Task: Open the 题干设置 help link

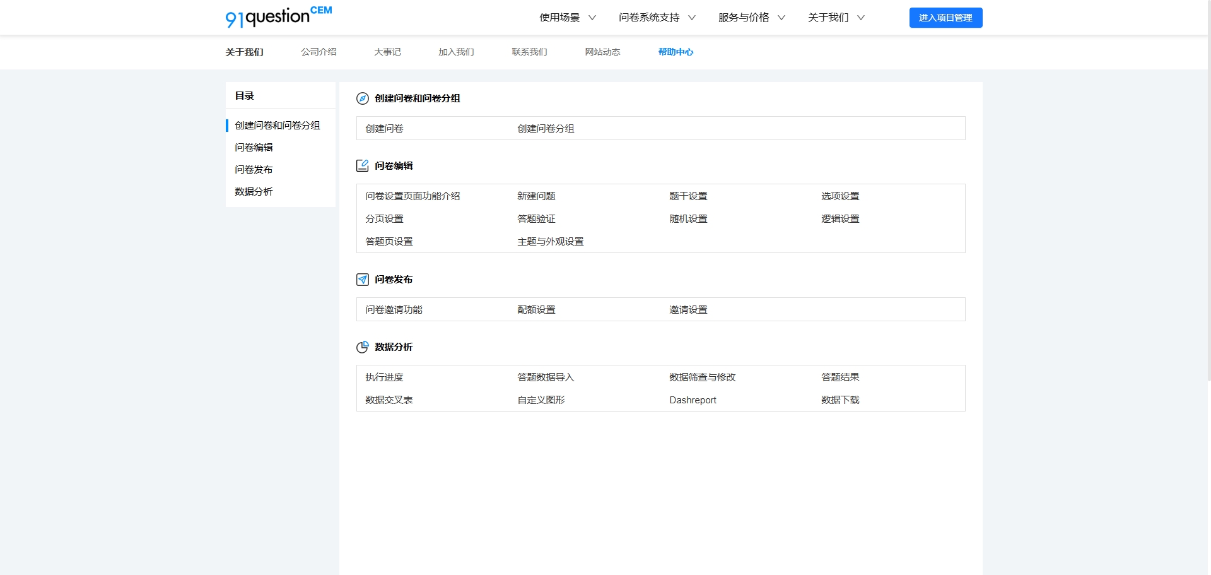Action: 688,196
